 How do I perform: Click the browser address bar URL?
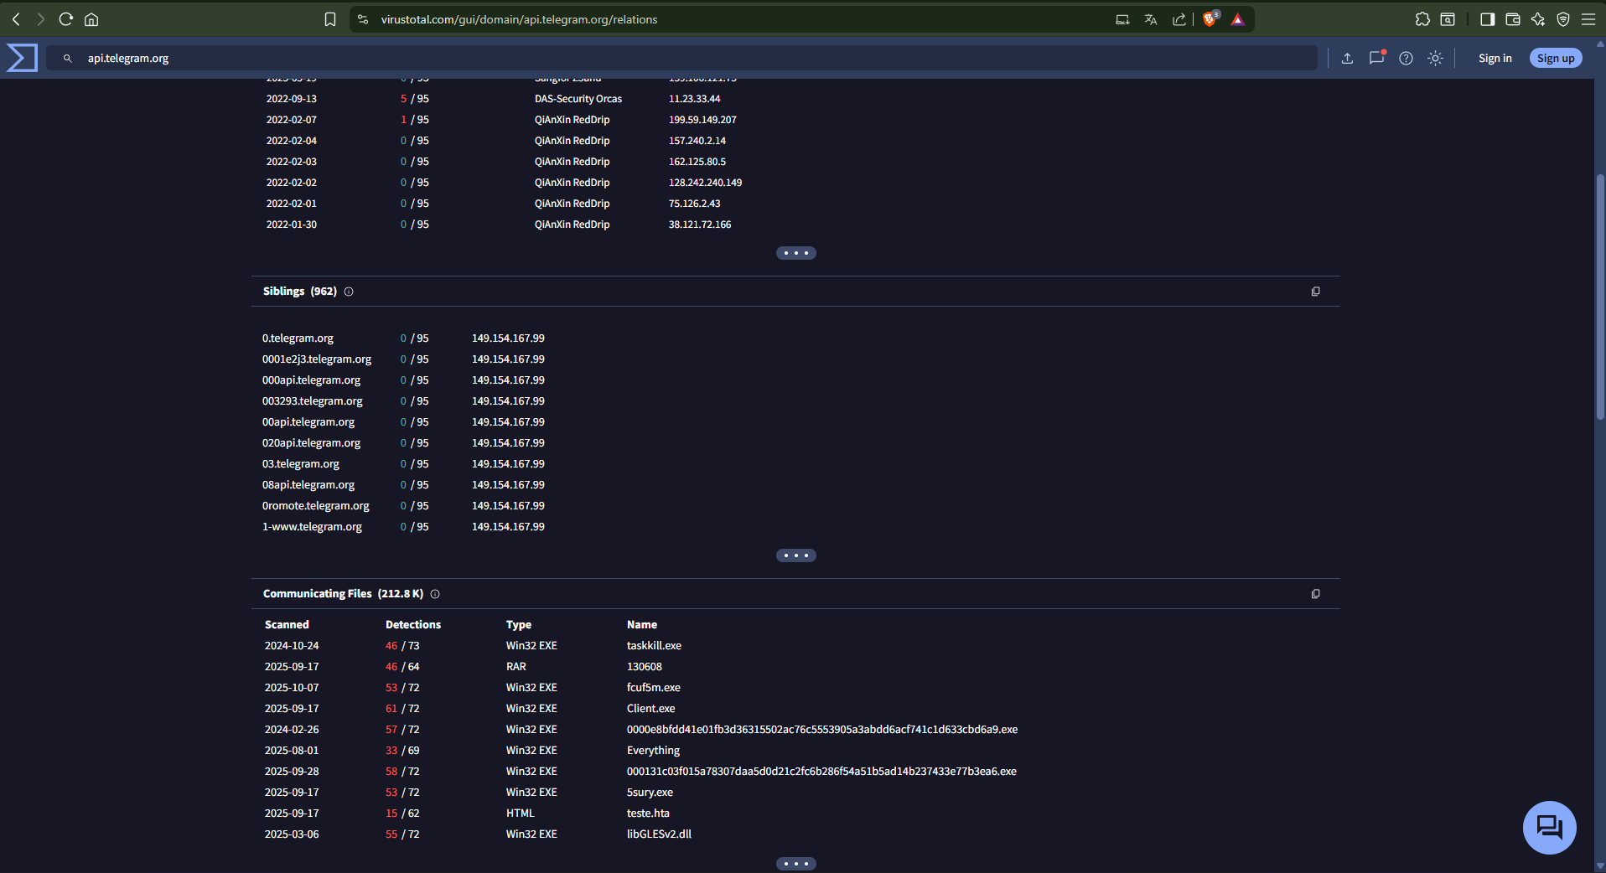tap(519, 19)
